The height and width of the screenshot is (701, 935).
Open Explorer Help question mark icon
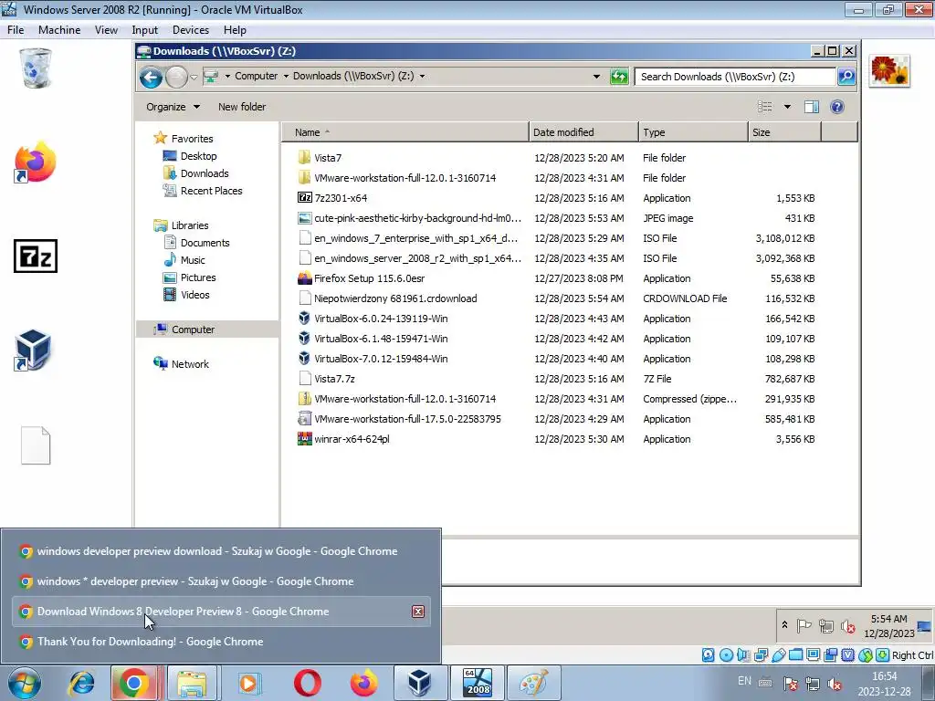coord(837,107)
